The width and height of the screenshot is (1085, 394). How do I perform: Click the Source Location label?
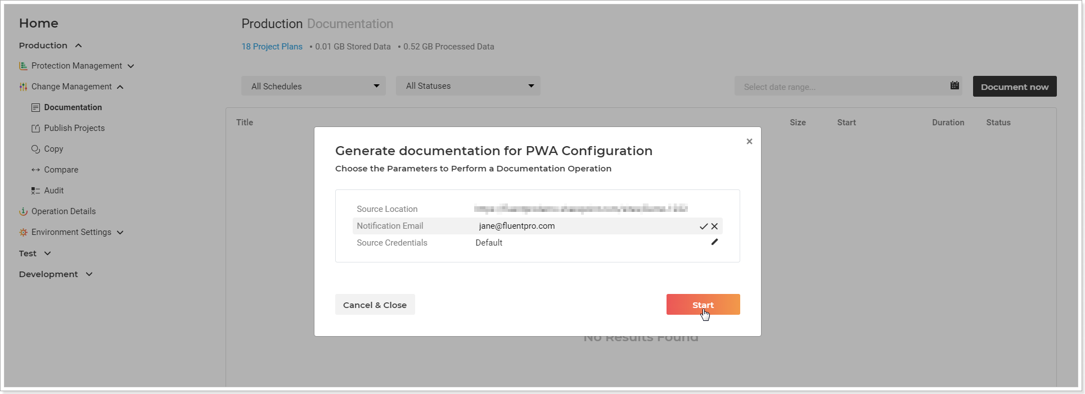387,209
